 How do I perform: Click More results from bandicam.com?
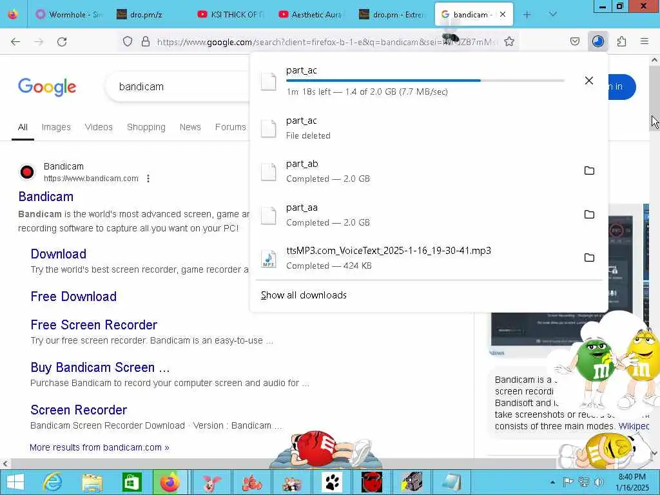tap(99, 447)
